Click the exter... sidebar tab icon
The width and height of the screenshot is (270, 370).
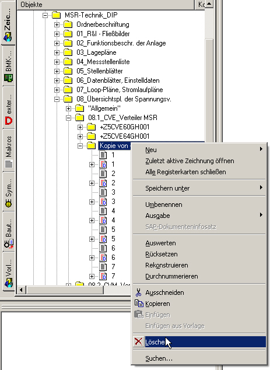point(9,121)
